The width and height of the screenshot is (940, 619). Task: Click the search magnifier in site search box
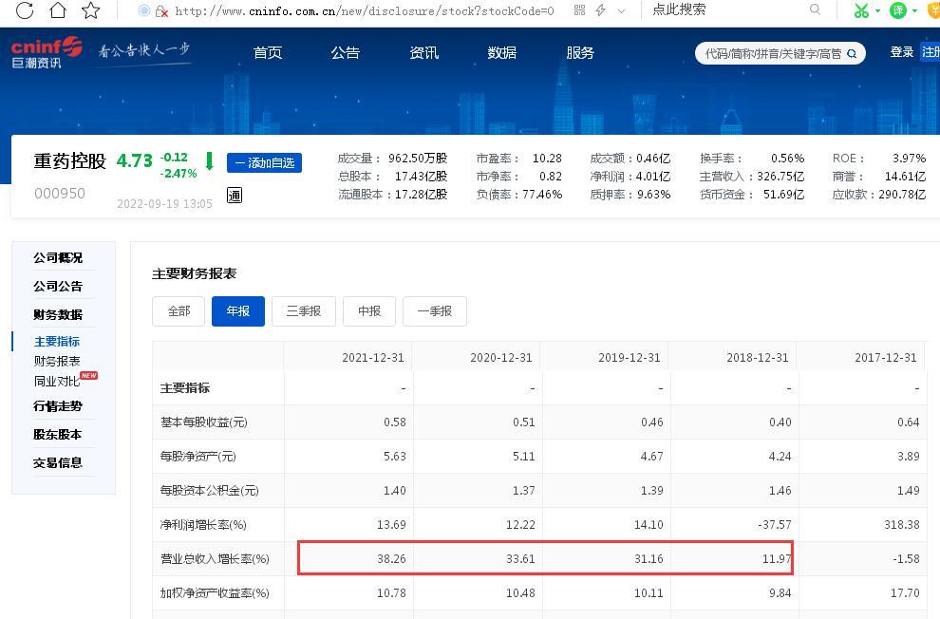[852, 54]
